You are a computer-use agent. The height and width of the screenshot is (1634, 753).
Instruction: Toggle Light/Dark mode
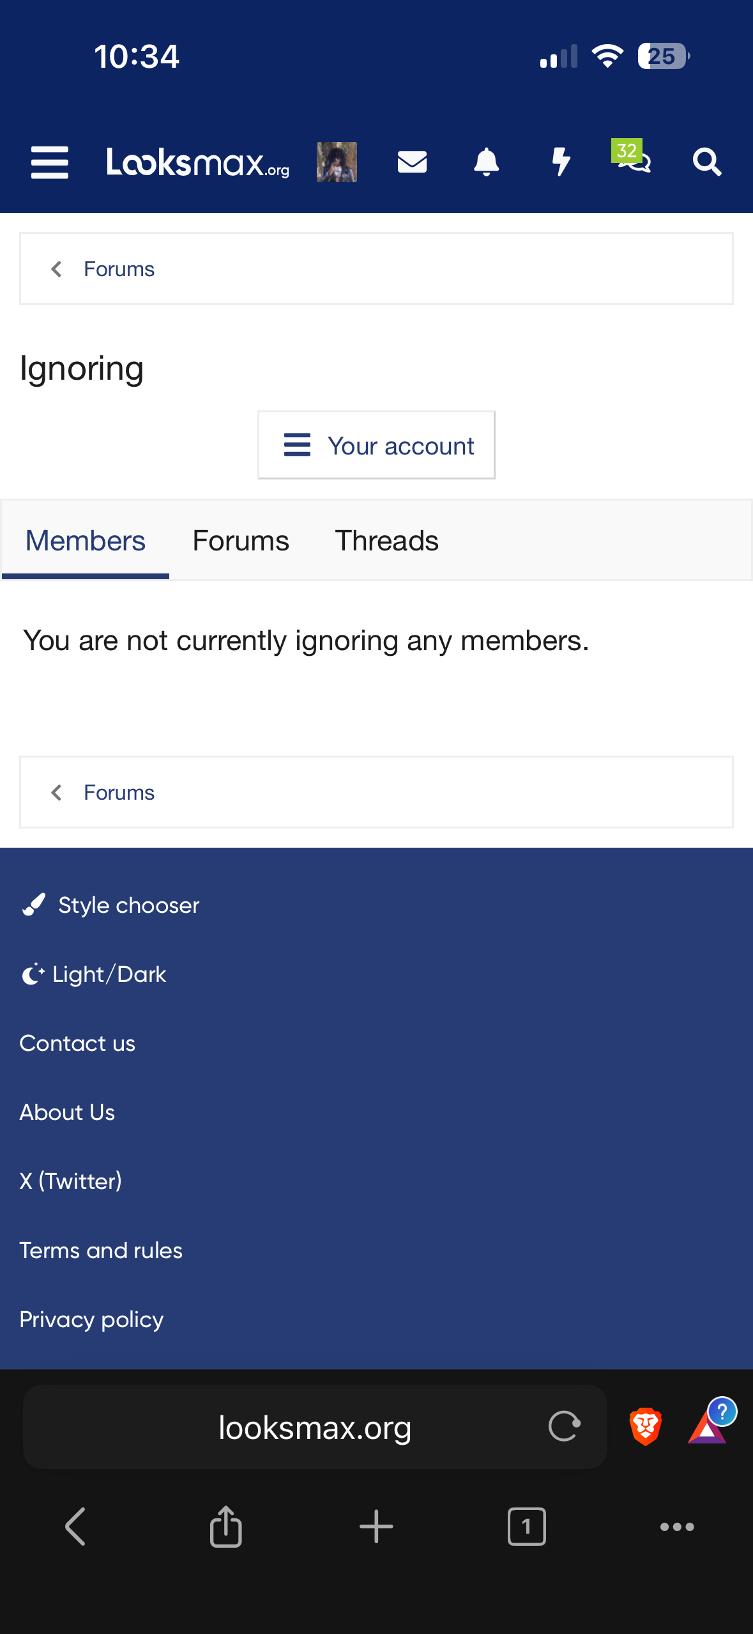pyautogui.click(x=95, y=974)
